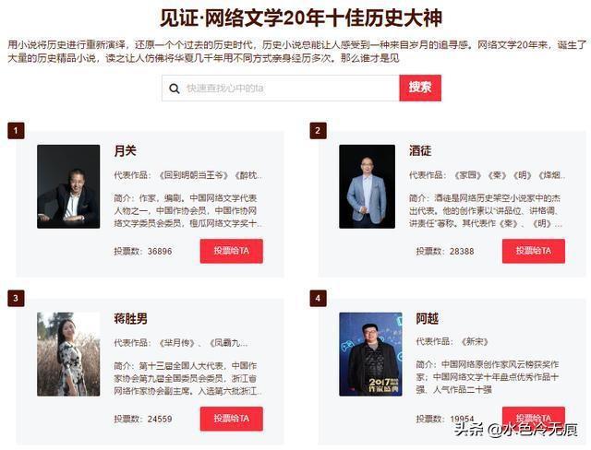Select the author name 蒋胜男
The image size is (591, 450).
[131, 319]
